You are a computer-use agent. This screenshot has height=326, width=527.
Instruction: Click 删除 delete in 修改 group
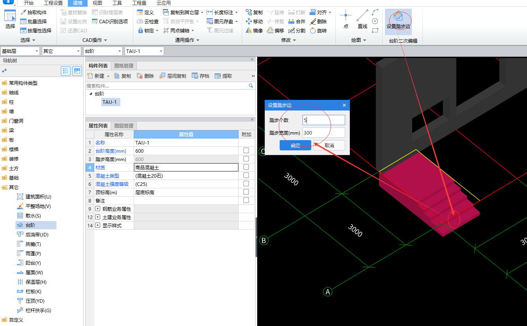point(318,22)
